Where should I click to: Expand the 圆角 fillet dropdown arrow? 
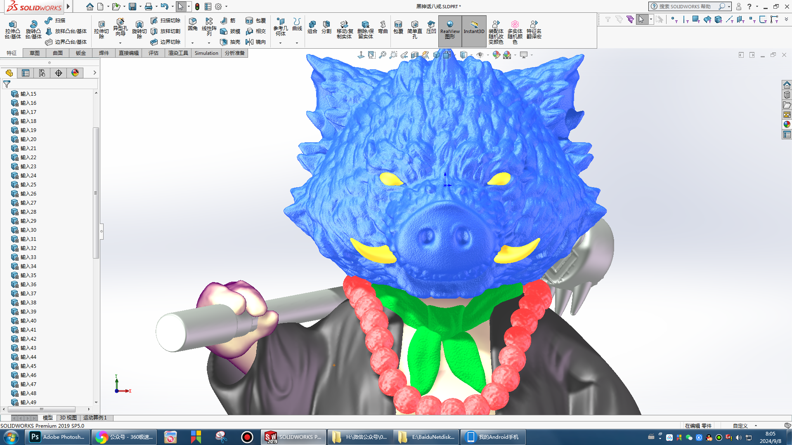coord(193,43)
